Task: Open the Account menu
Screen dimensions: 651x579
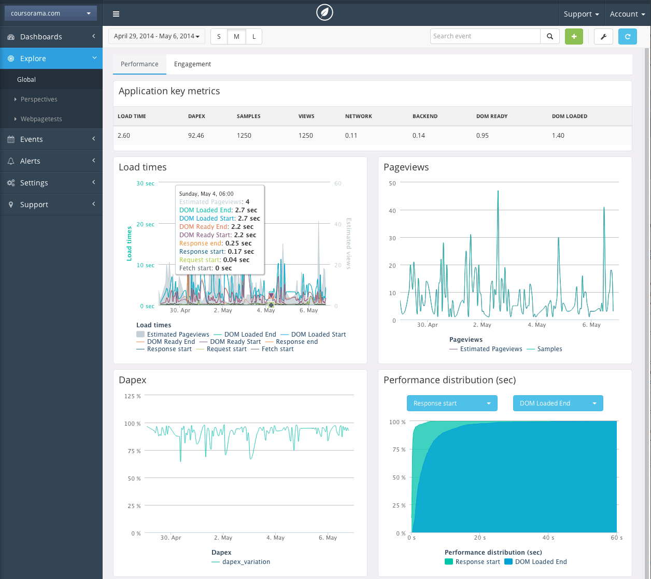Action: (x=628, y=14)
